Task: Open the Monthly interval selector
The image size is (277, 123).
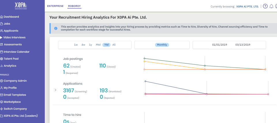Action: (x=162, y=45)
